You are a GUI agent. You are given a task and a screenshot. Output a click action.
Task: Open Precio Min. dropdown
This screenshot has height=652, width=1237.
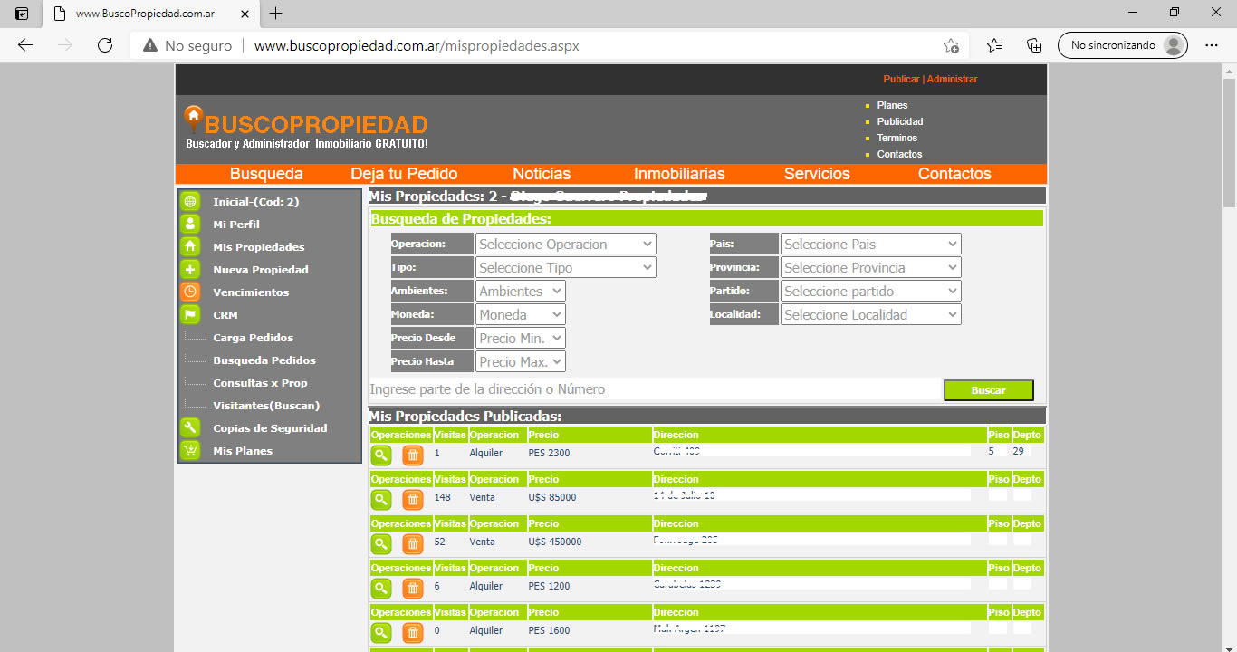[x=521, y=339]
